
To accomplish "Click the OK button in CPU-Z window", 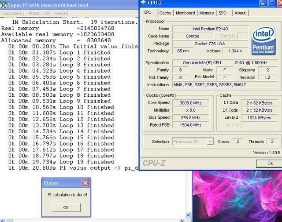I will point(270,164).
